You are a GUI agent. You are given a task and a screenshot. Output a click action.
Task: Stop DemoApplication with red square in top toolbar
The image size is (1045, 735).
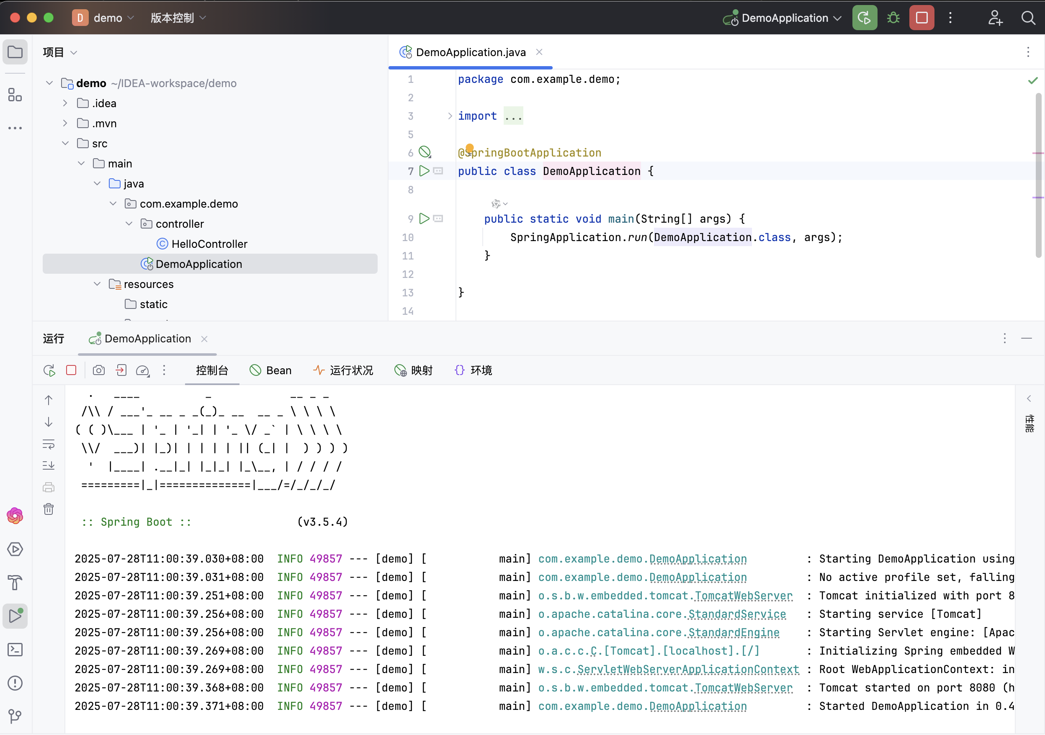921,18
